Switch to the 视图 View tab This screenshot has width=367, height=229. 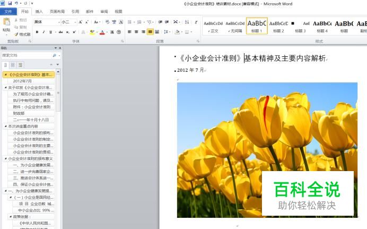(x=118, y=12)
